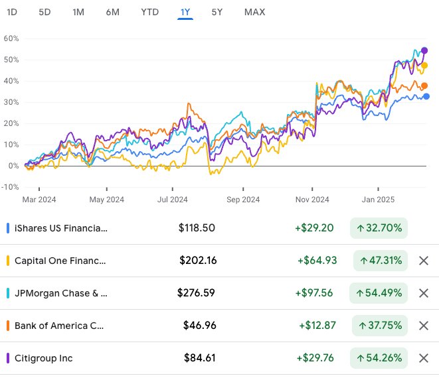Click the -10% y-axis label
The height and width of the screenshot is (380, 439).
coord(10,187)
